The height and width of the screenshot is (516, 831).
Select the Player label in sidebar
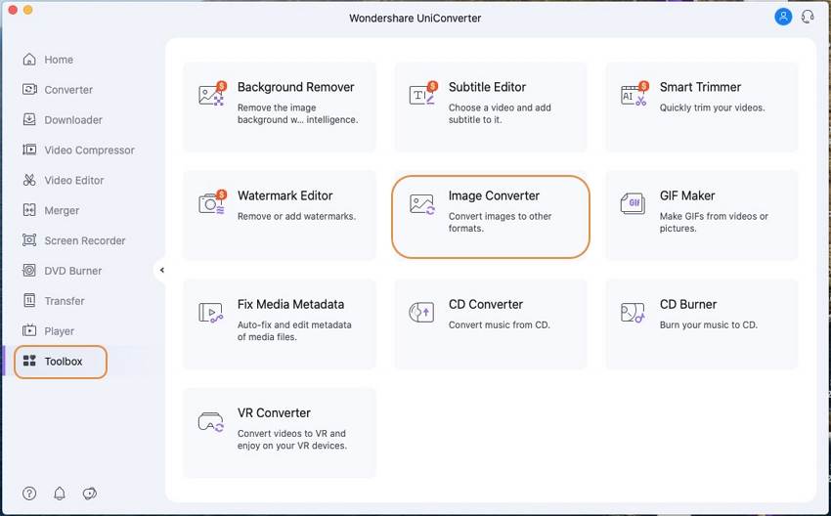click(x=60, y=331)
